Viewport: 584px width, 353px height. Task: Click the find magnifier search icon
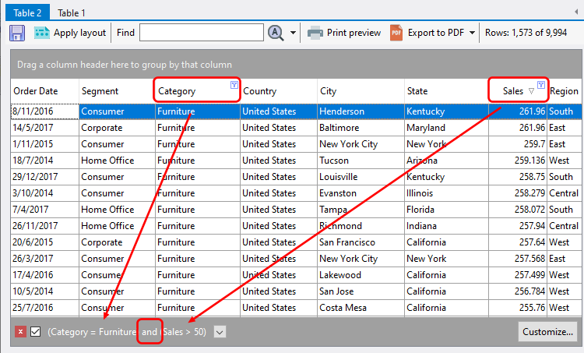276,33
